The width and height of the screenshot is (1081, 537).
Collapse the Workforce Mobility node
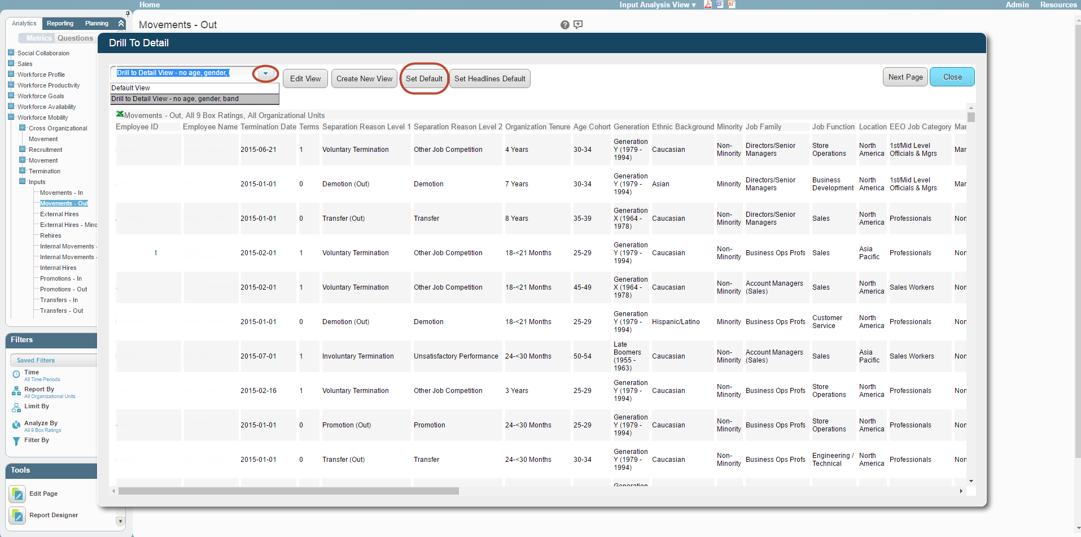pyautogui.click(x=11, y=117)
